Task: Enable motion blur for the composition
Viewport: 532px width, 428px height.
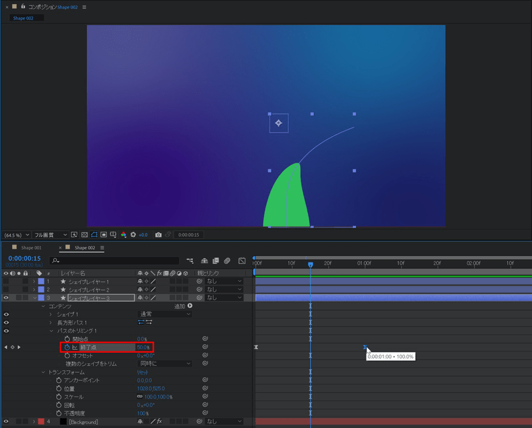Action: tap(227, 261)
